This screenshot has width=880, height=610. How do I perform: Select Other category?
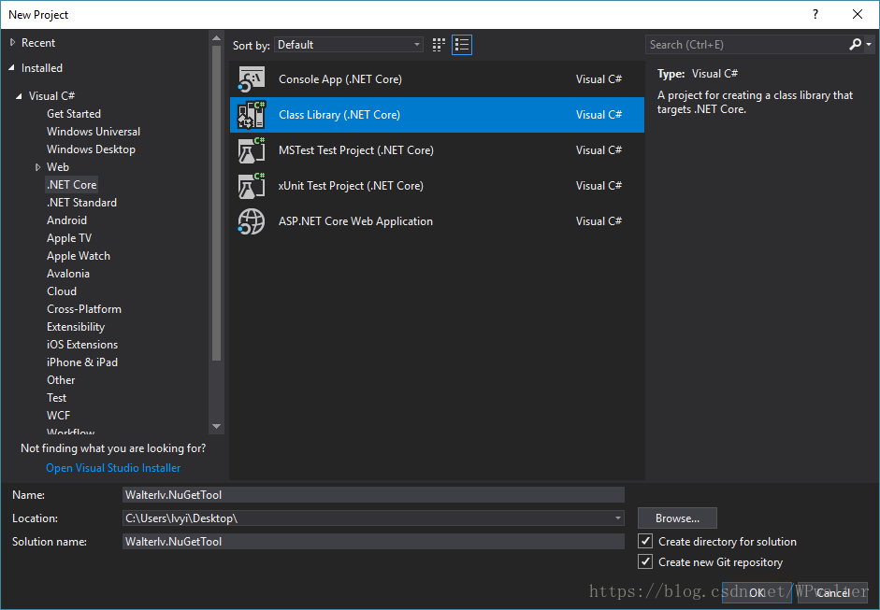[x=61, y=380]
